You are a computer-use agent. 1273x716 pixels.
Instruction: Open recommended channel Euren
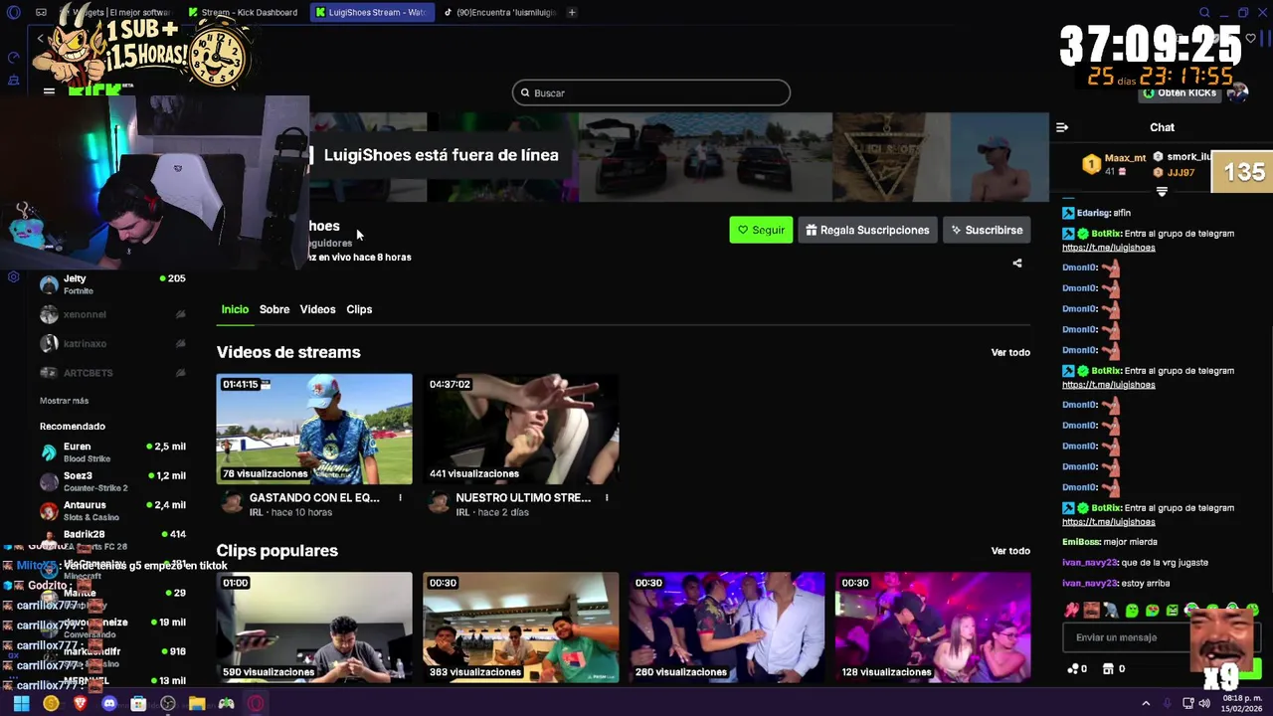pyautogui.click(x=111, y=452)
